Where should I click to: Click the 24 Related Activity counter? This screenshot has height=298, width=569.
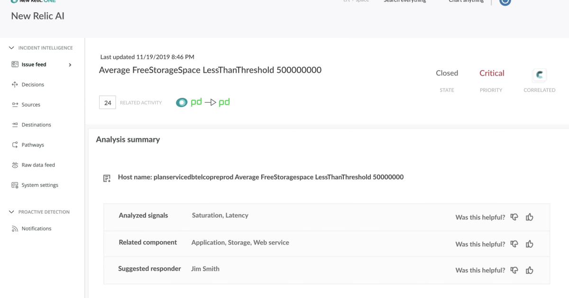(107, 102)
